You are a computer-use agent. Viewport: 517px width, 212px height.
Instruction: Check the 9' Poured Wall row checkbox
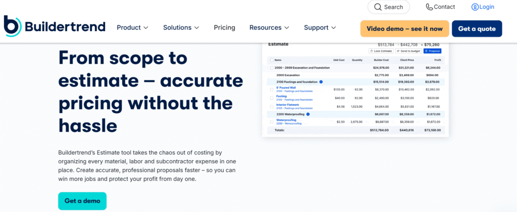click(272, 89)
